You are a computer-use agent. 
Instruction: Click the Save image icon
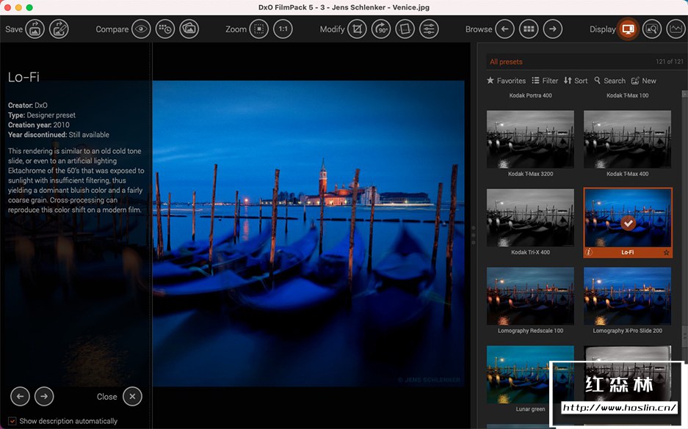pos(35,29)
